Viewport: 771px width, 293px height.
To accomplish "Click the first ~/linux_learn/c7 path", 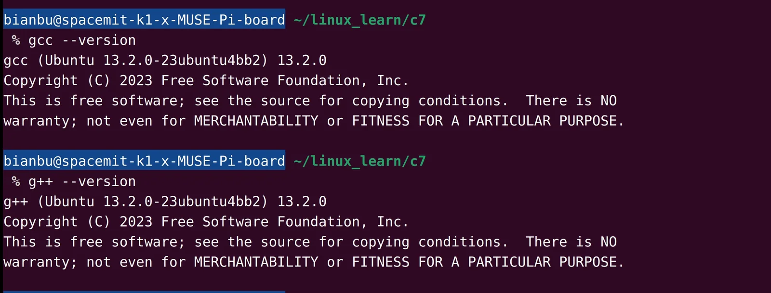I will coord(359,20).
